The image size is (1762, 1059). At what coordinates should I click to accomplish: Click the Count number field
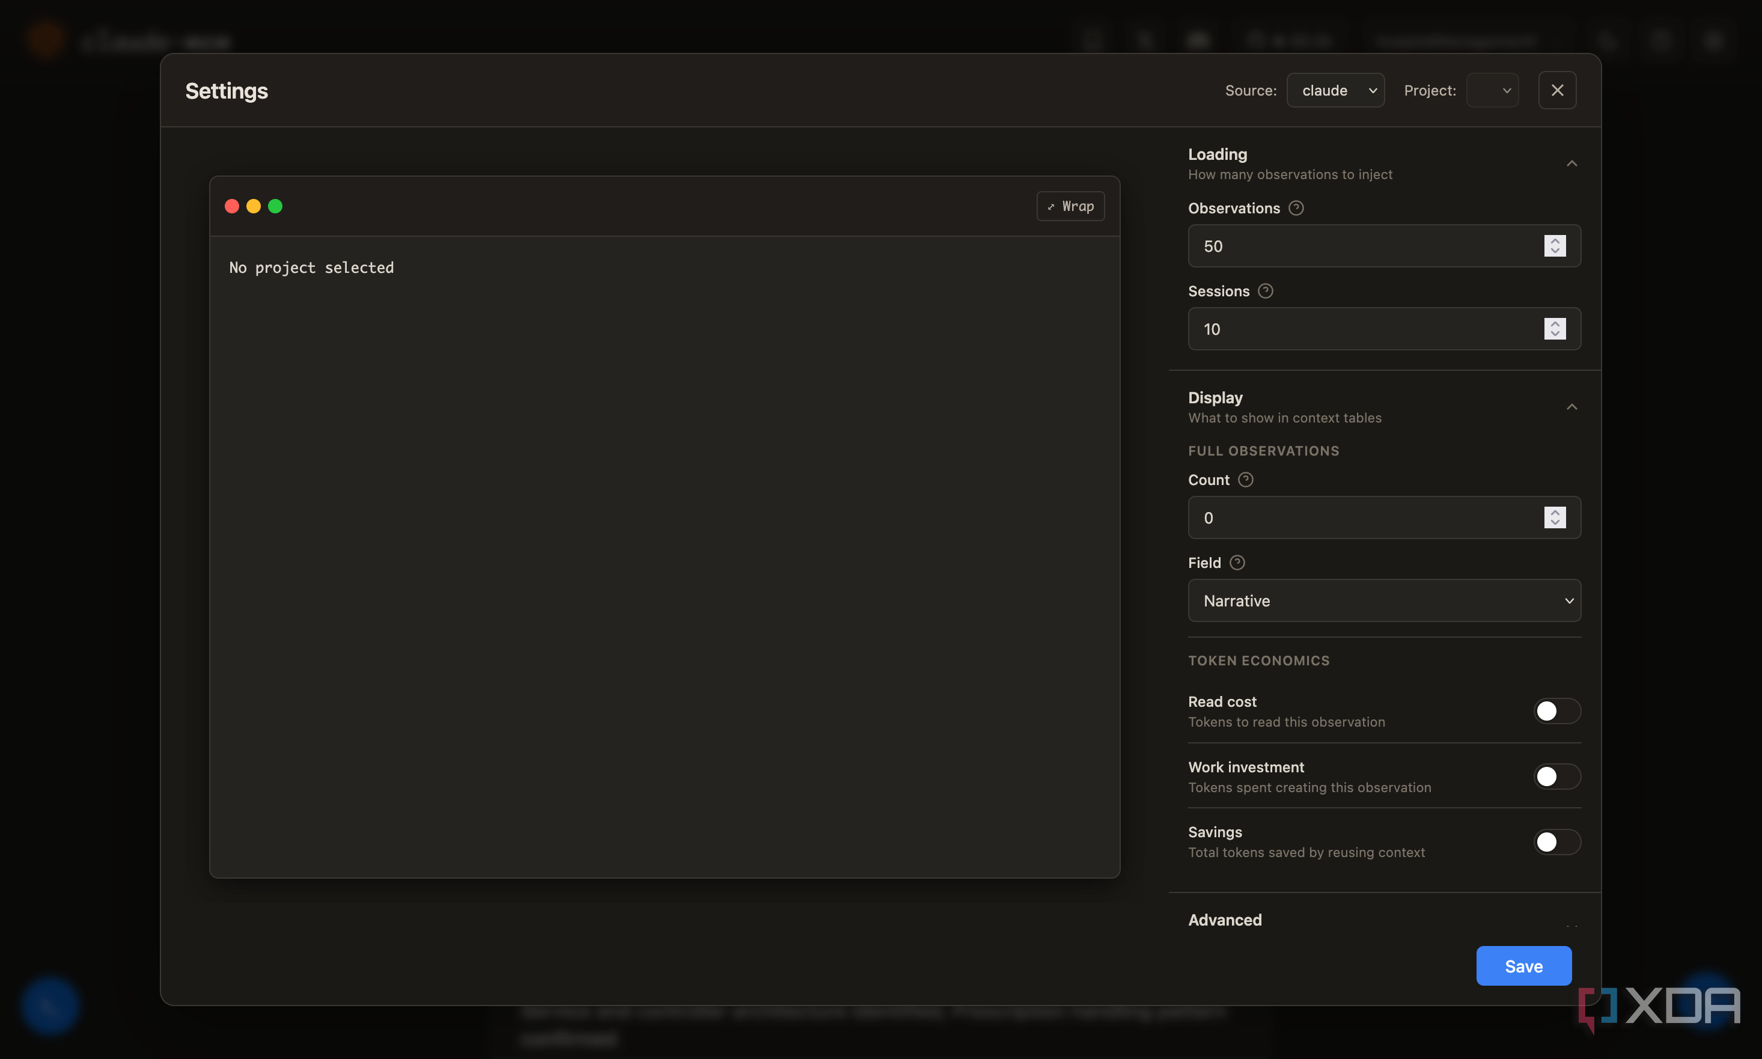coord(1385,517)
